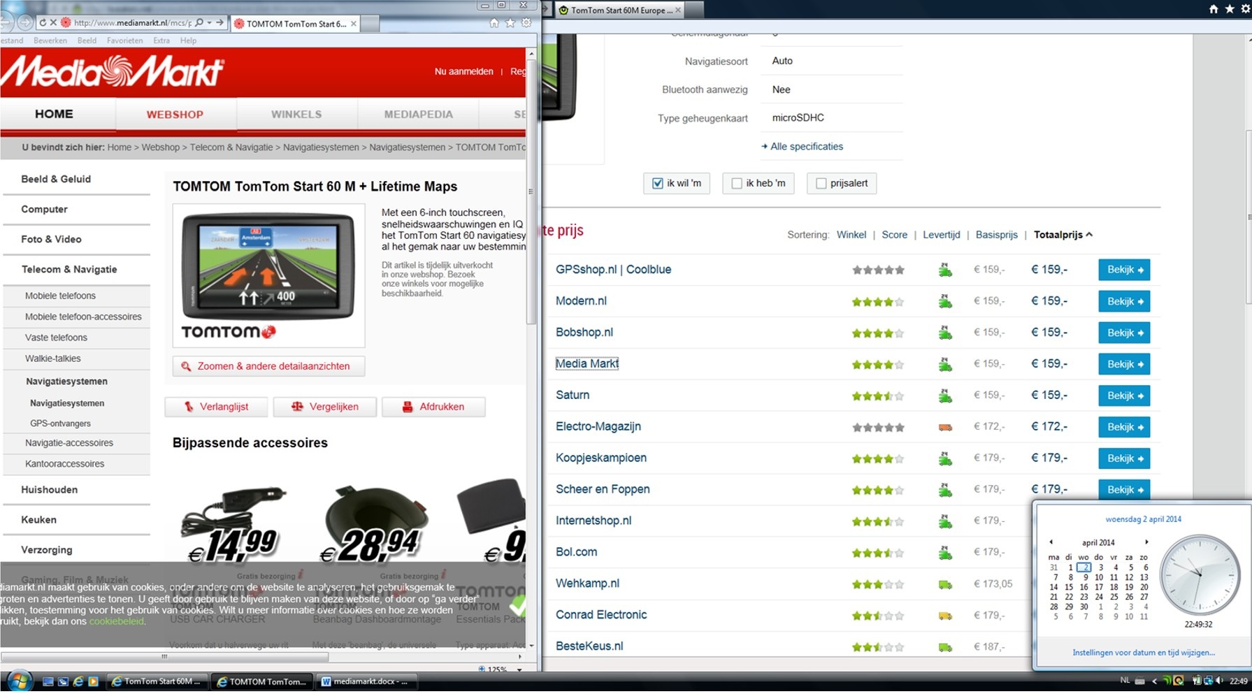Toggle the 'ik wil 'm' checkbox

tap(658, 183)
